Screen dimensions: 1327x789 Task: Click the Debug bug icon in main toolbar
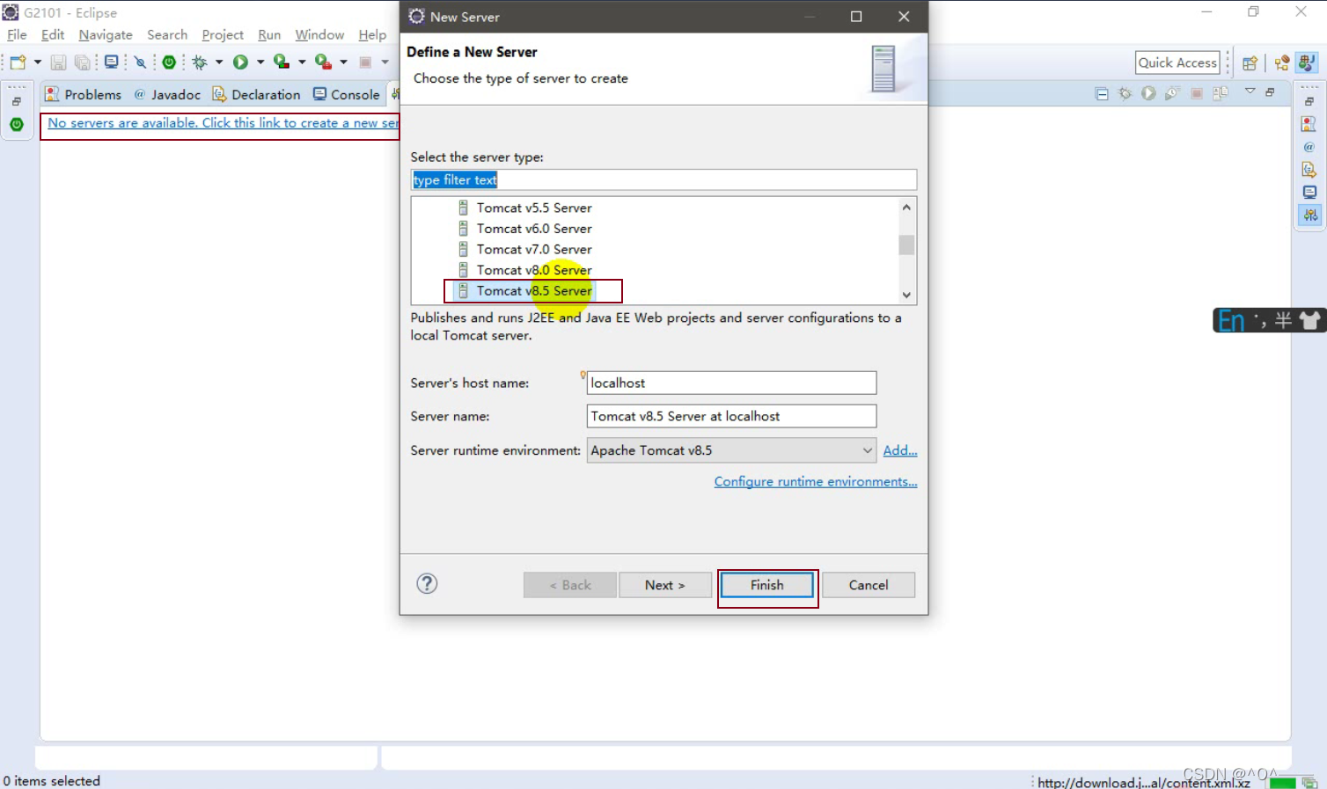click(200, 62)
